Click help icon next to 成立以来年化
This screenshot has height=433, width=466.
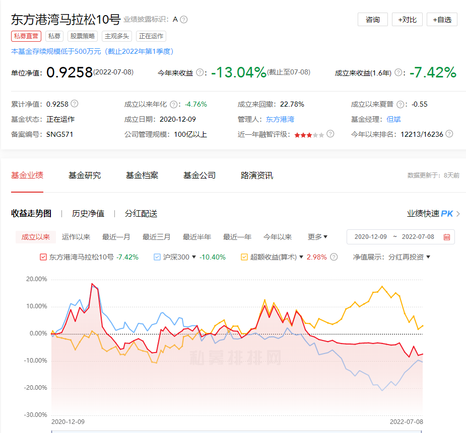coord(174,105)
